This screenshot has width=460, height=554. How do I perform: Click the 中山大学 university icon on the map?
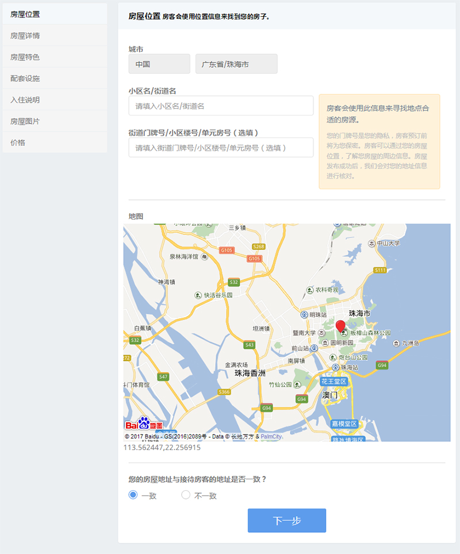click(371, 243)
